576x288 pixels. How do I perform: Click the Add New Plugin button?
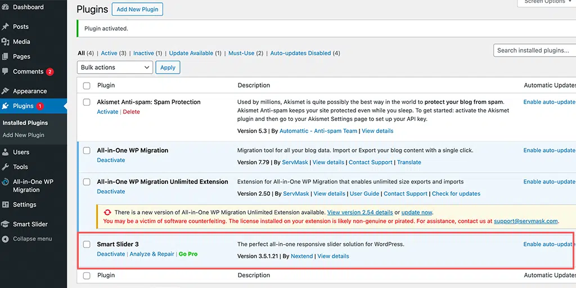pyautogui.click(x=137, y=10)
